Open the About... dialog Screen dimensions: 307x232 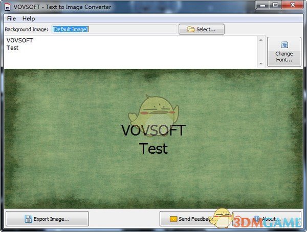pos(267,219)
